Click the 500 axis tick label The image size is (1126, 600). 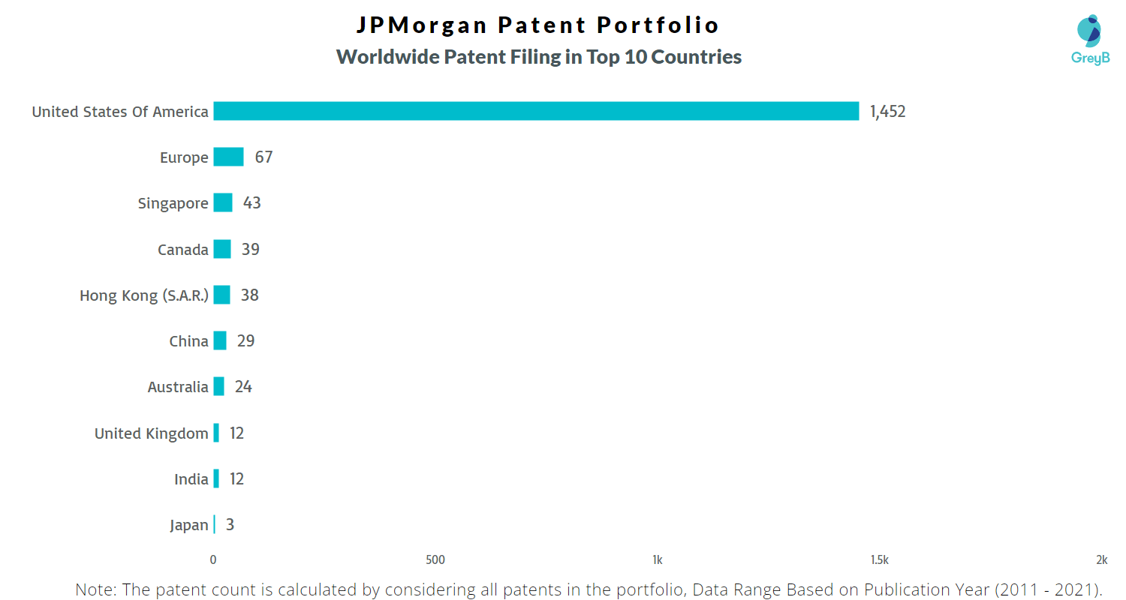(435, 560)
